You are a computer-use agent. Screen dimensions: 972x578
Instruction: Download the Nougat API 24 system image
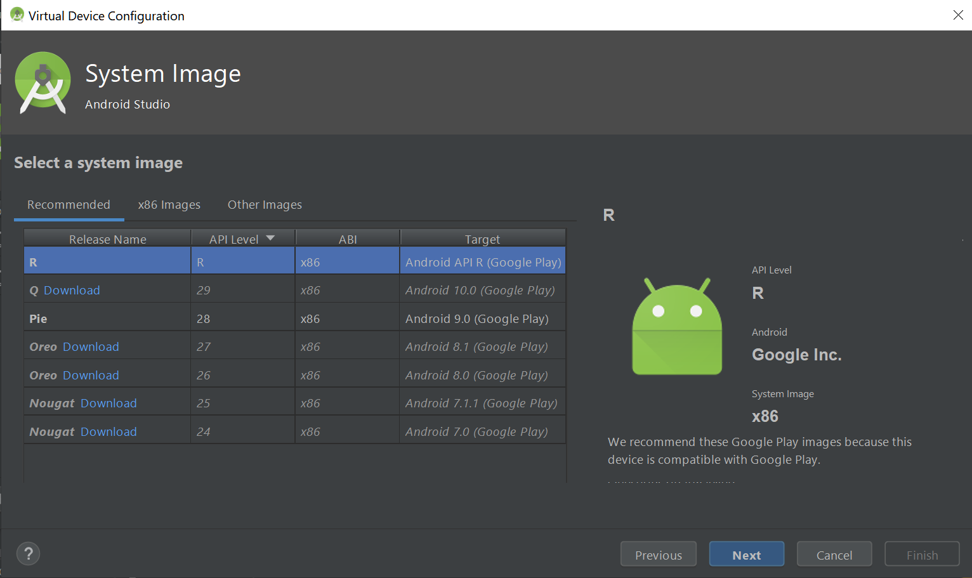(x=108, y=431)
